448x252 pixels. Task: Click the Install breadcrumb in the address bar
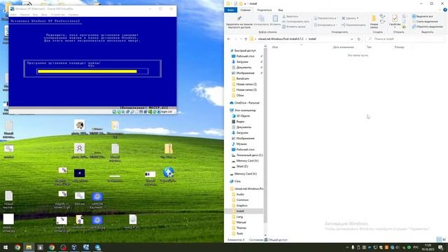[312, 39]
